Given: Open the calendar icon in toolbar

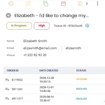Looking at the screenshot, I should click(63, 4).
